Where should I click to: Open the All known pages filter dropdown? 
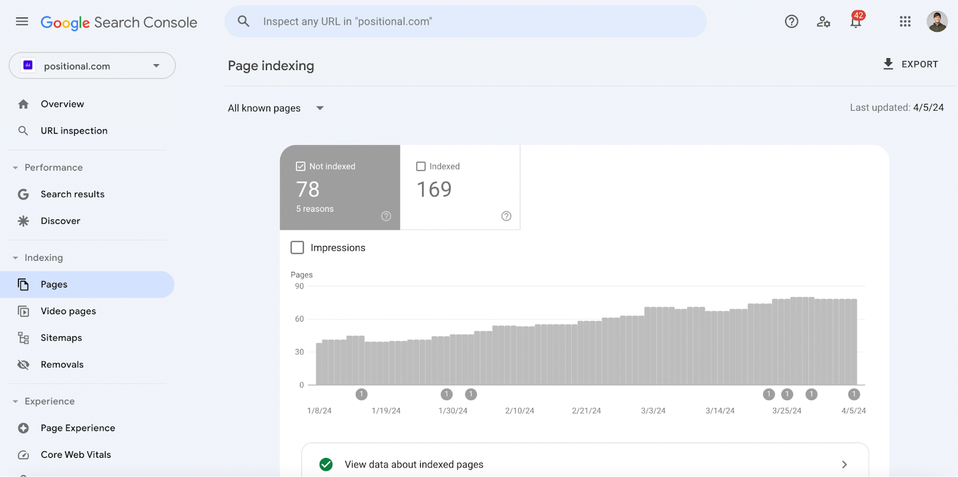(x=275, y=108)
